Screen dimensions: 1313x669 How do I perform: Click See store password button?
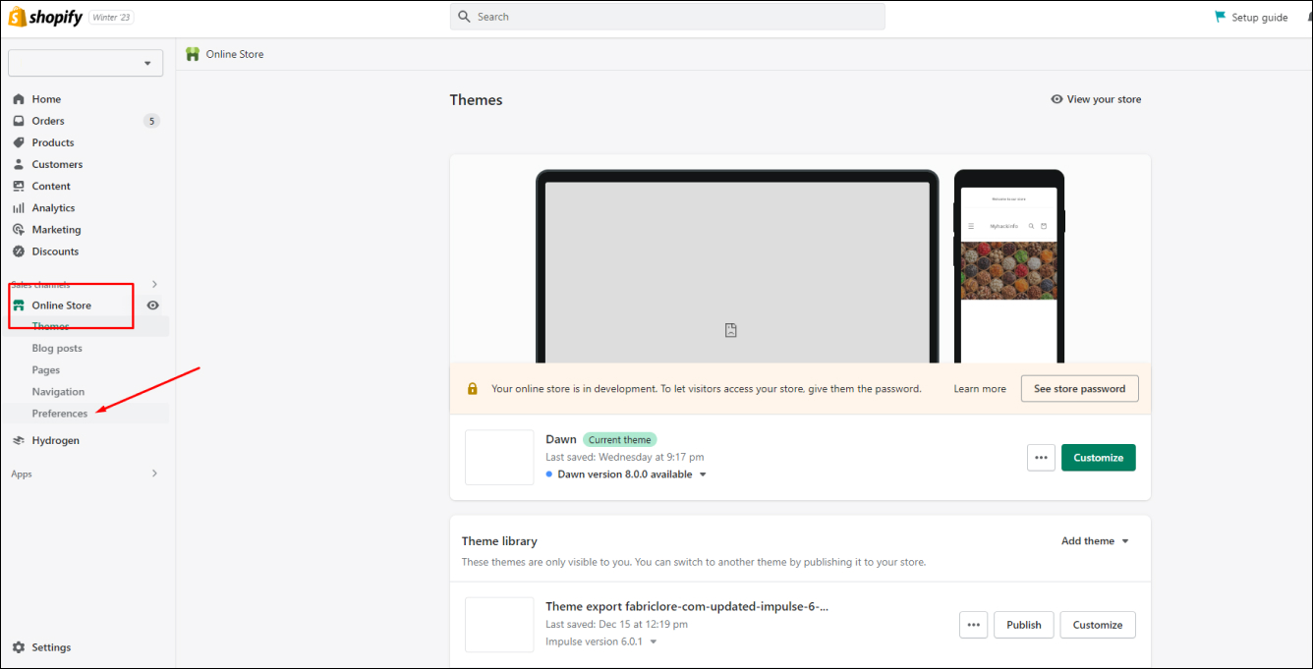click(1080, 389)
